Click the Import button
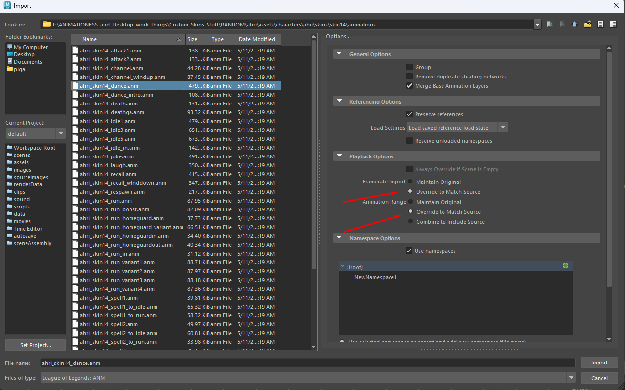This screenshot has height=390, width=625. coord(599,363)
